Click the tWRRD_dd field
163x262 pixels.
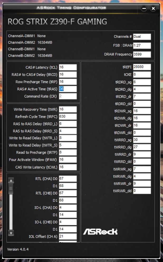click(x=142, y=162)
